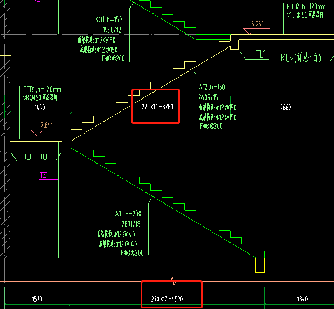Select the "PTB1,h=120mm" label

pos(42,89)
